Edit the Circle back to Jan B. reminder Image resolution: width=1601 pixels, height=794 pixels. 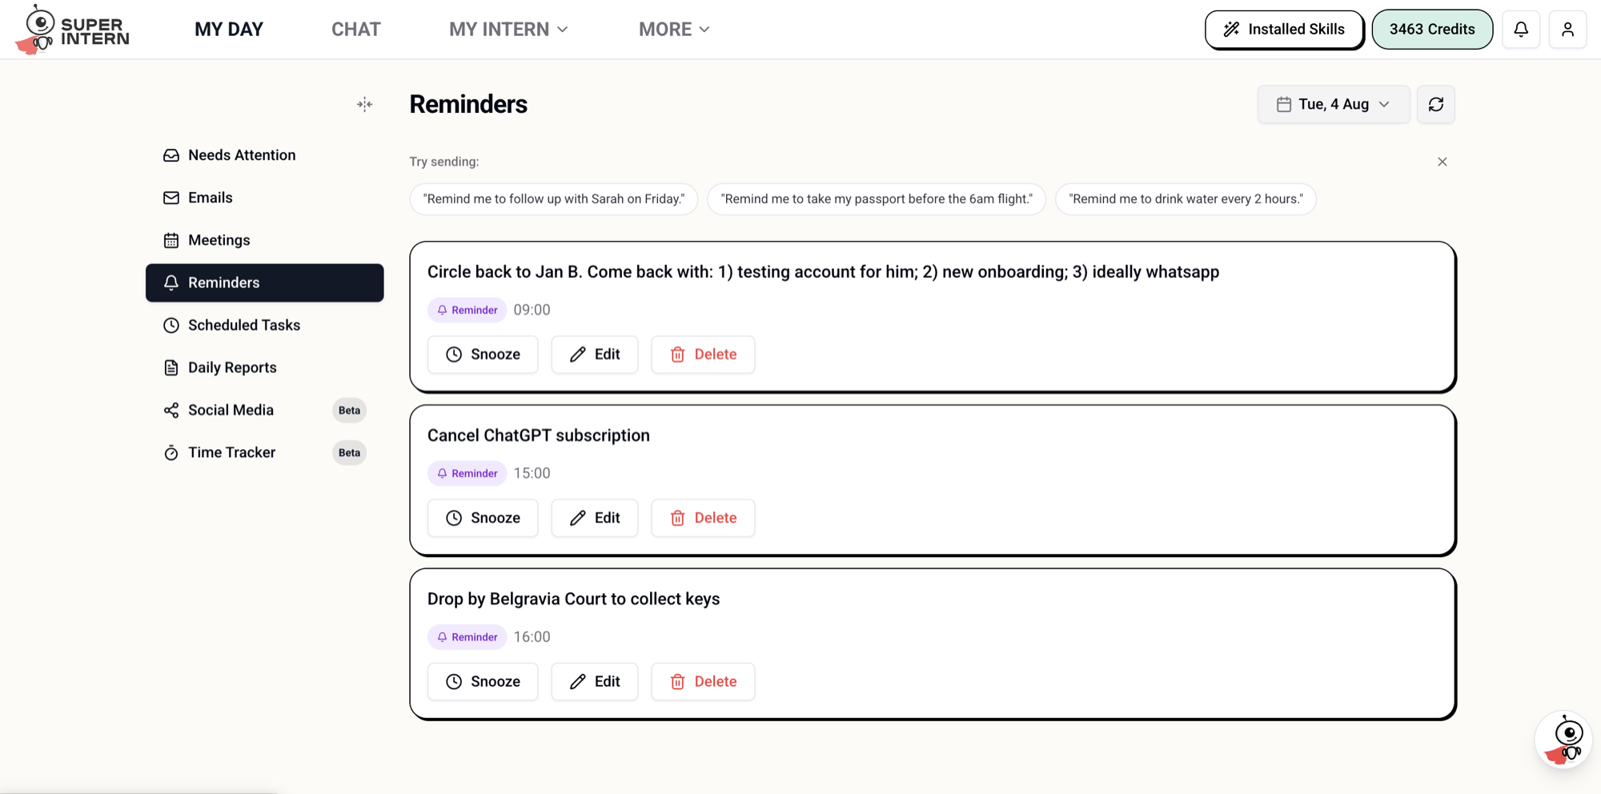595,355
